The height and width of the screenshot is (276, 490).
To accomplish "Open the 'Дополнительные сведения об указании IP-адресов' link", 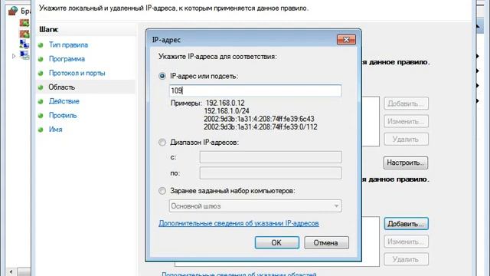I will click(239, 223).
